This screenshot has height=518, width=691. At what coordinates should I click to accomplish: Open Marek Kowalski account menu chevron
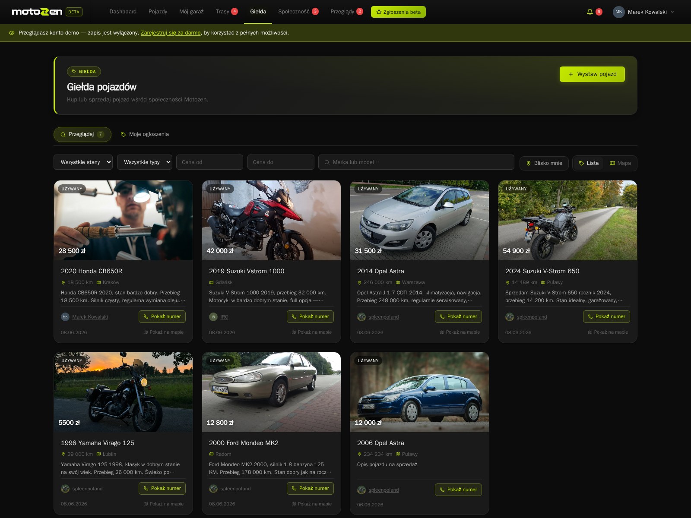point(672,12)
